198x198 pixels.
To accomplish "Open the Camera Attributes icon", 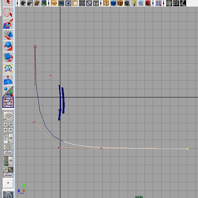I will 30,3.
